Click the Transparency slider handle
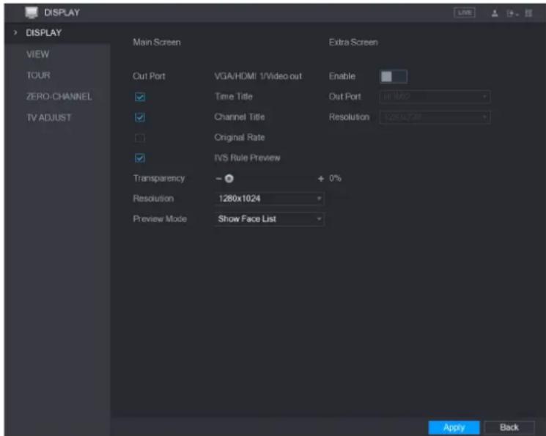546x436 pixels. coord(229,179)
